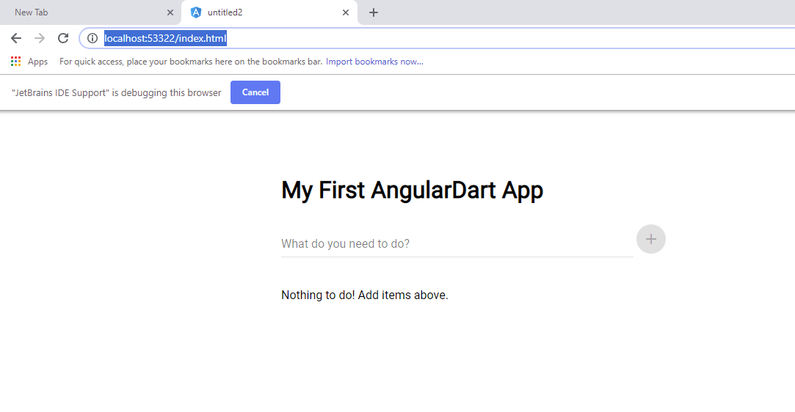Image resolution: width=795 pixels, height=412 pixels.
Task: View site information icon in address bar
Action: pyautogui.click(x=92, y=38)
